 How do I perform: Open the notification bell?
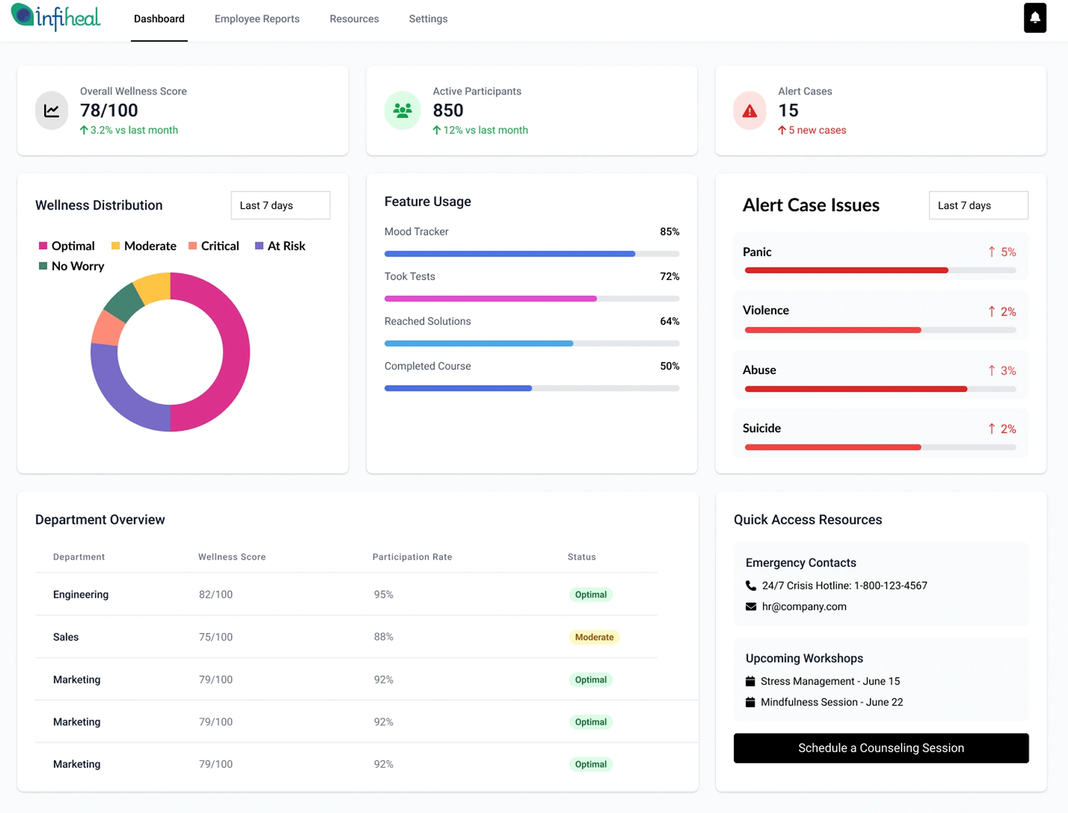[x=1035, y=18]
